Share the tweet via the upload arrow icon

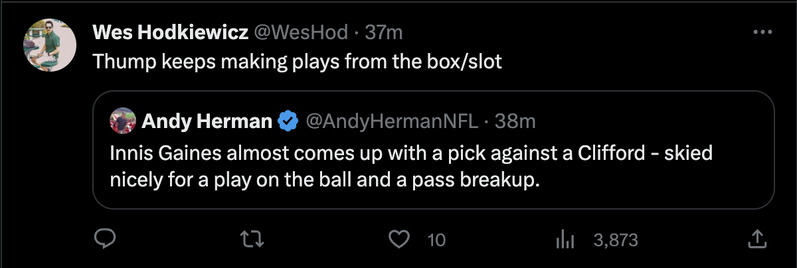756,239
